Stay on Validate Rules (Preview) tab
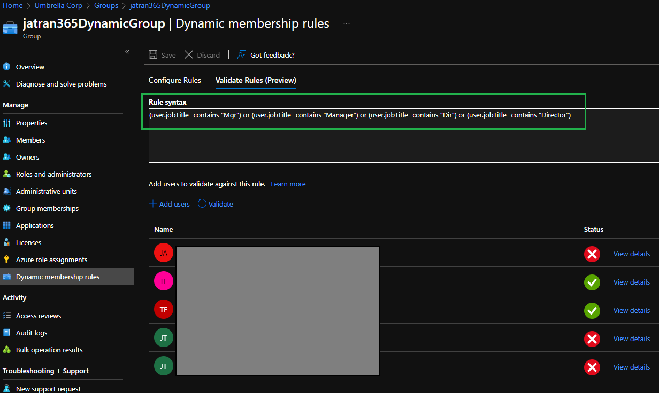Image resolution: width=659 pixels, height=393 pixels. click(x=255, y=80)
